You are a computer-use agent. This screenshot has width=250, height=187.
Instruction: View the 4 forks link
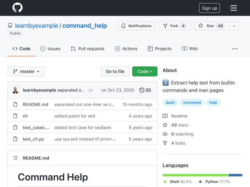(x=174, y=143)
